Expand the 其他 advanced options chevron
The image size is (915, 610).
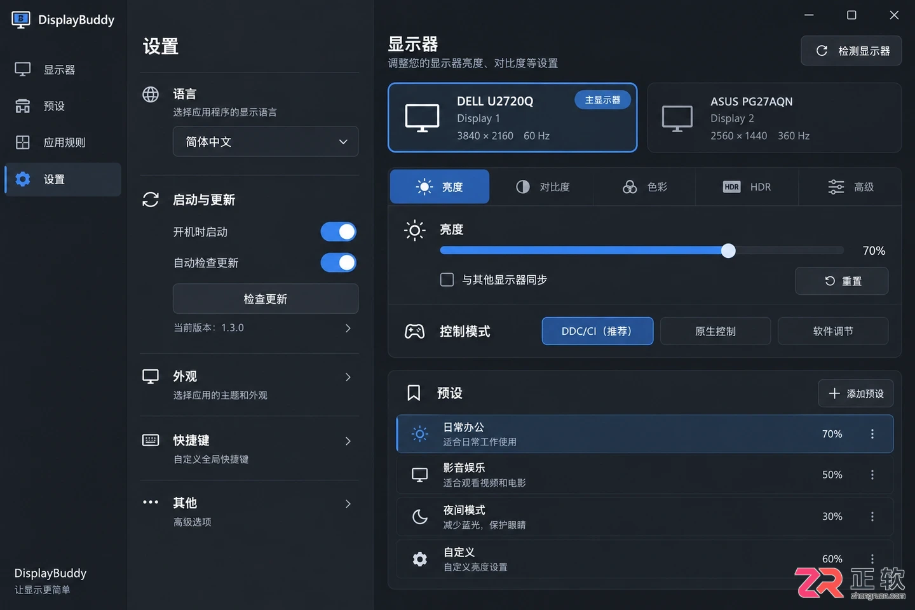click(348, 504)
